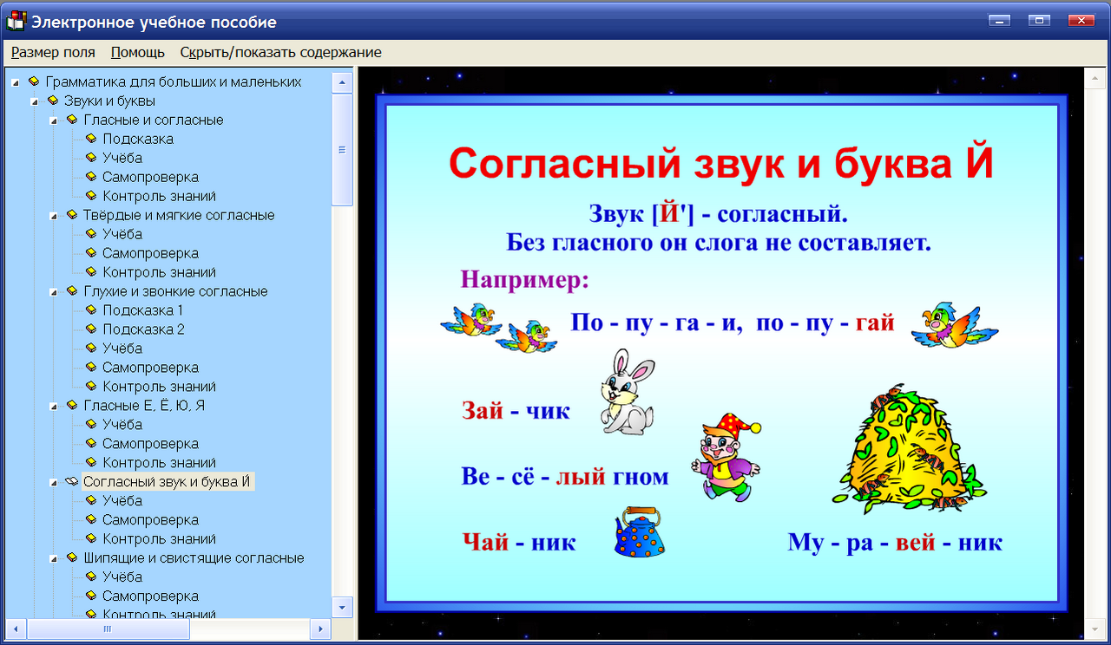Open the "Размер поля" menu
This screenshot has height=645, width=1111.
53,52
